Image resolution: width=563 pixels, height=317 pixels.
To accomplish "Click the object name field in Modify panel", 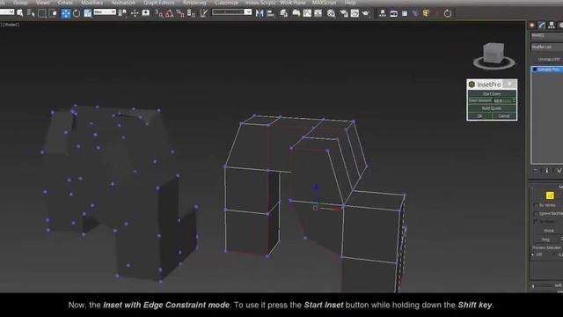I will 547,35.
